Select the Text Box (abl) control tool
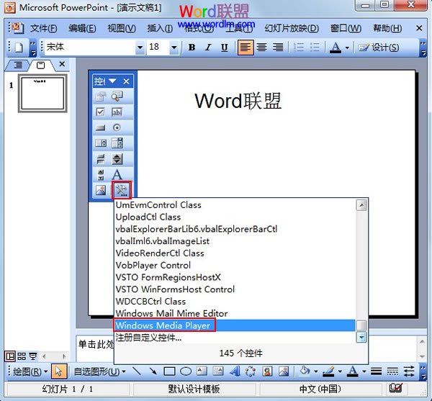This screenshot has height=401, width=432. 117,112
